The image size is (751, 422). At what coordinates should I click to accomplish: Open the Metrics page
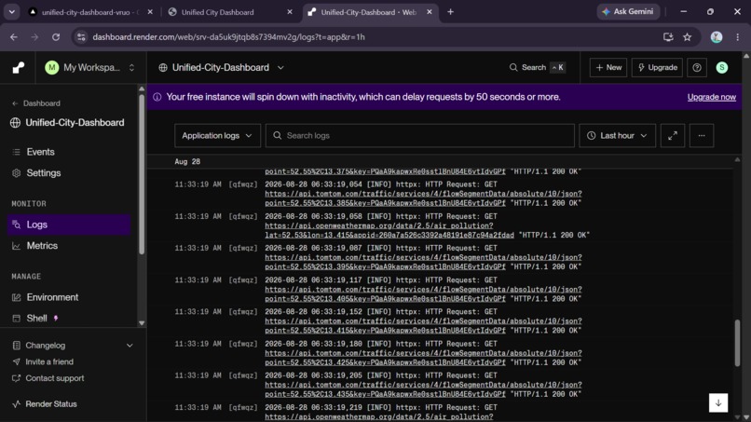pos(42,246)
